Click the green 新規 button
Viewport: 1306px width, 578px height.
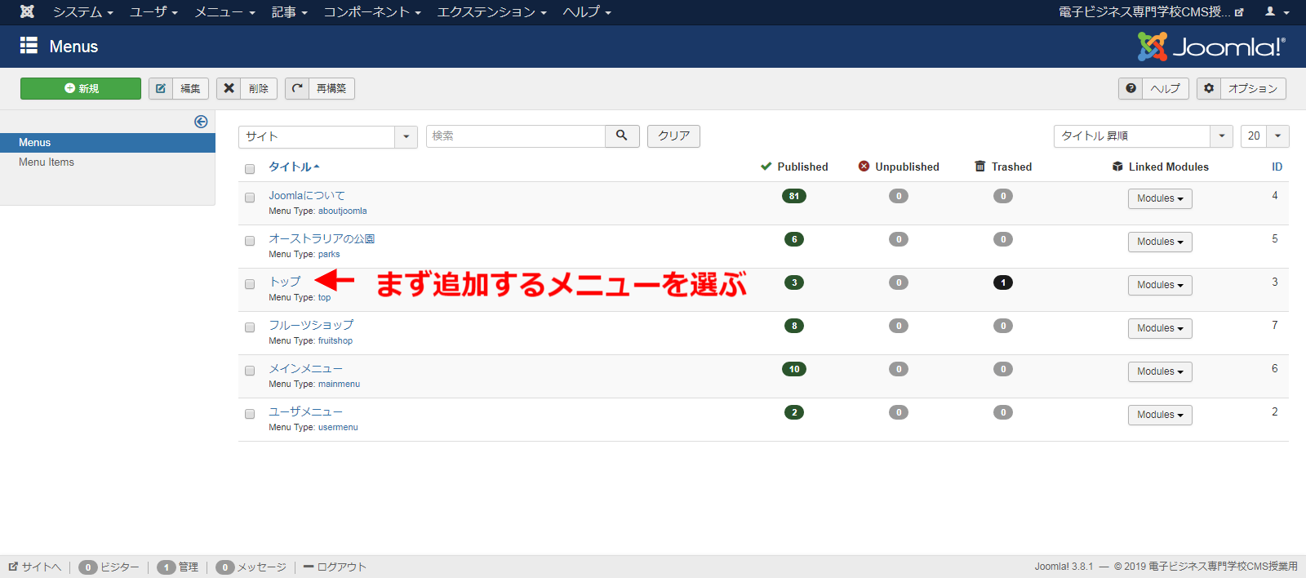[x=81, y=88]
